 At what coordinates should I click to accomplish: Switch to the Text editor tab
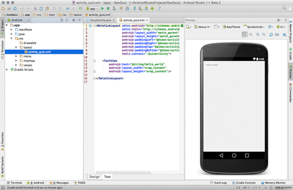pos(108,177)
